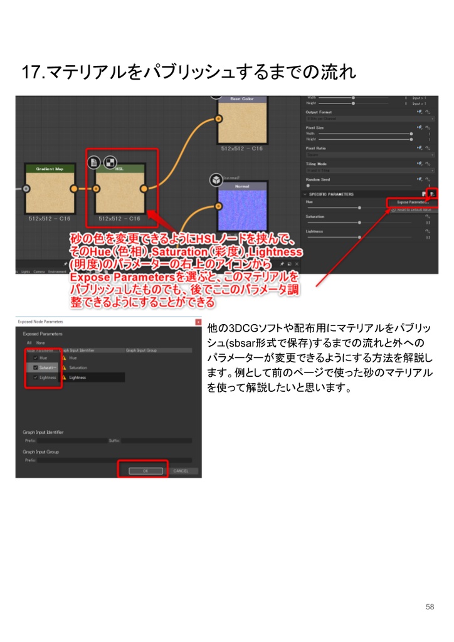
Task: Click the Pixel Size Width slider handle
Action: click(411, 134)
